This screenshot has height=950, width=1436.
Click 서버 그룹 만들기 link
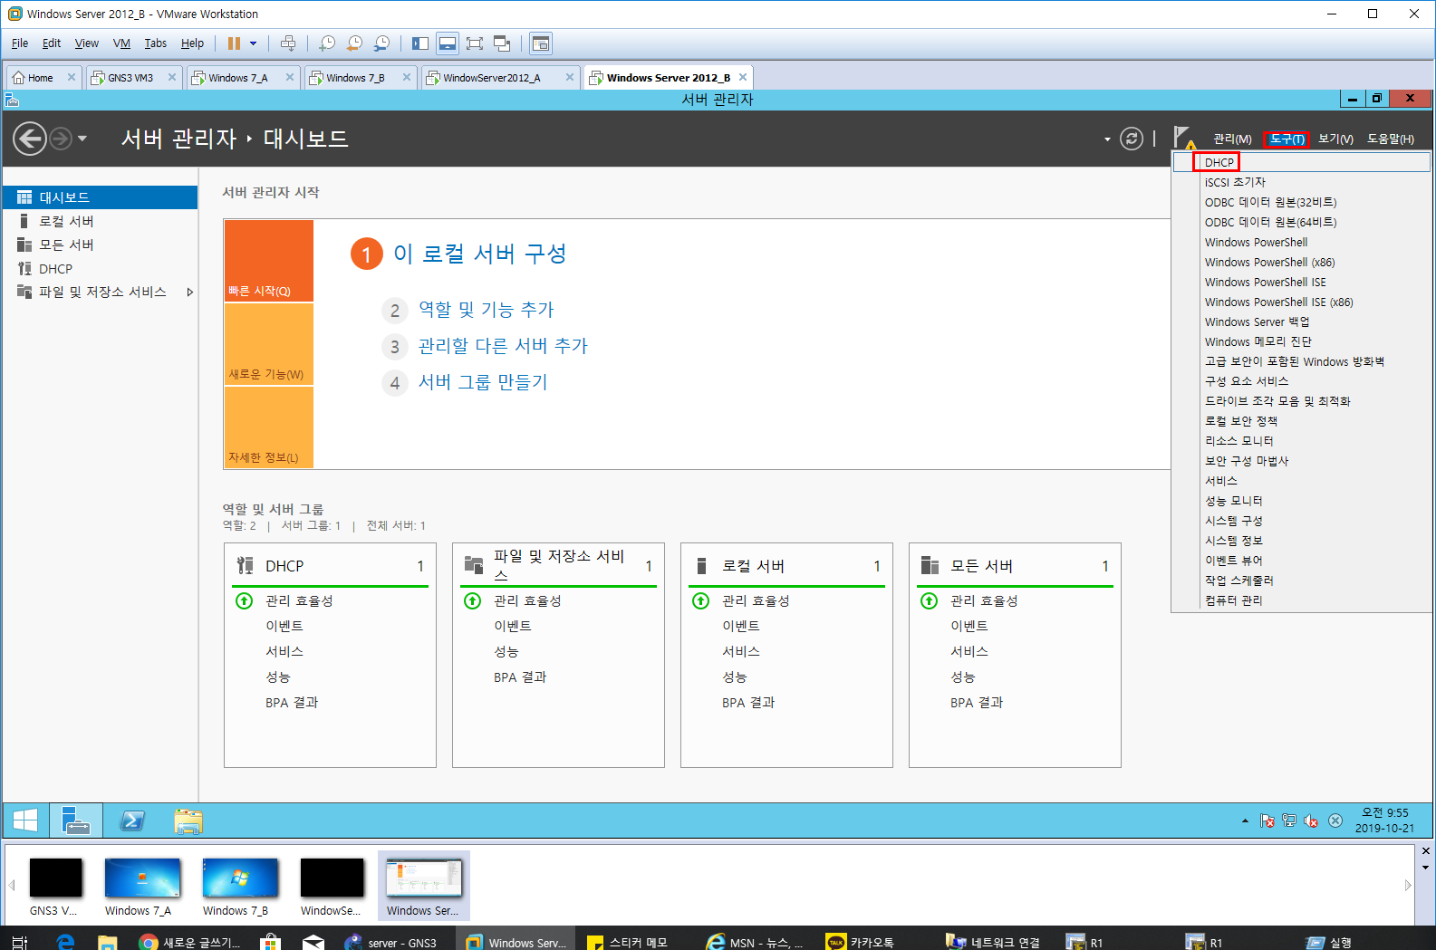coord(483,382)
